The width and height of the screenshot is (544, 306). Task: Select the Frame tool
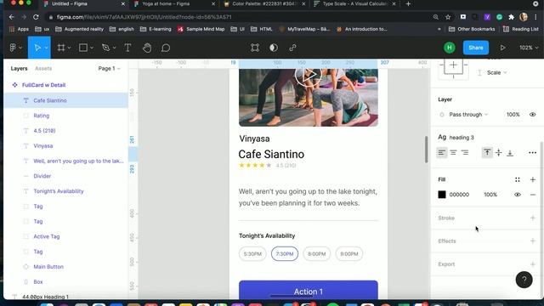(x=61, y=48)
